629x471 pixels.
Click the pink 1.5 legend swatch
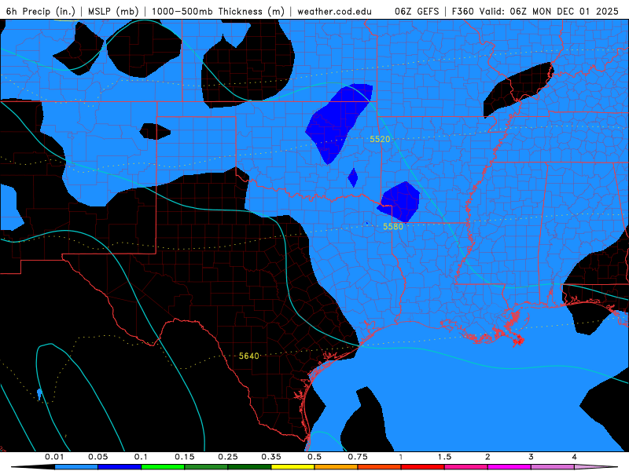tap(466, 467)
